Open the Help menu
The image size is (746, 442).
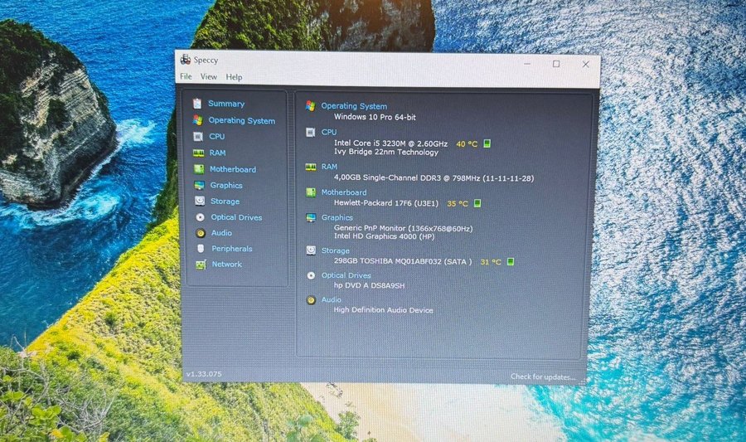[234, 77]
